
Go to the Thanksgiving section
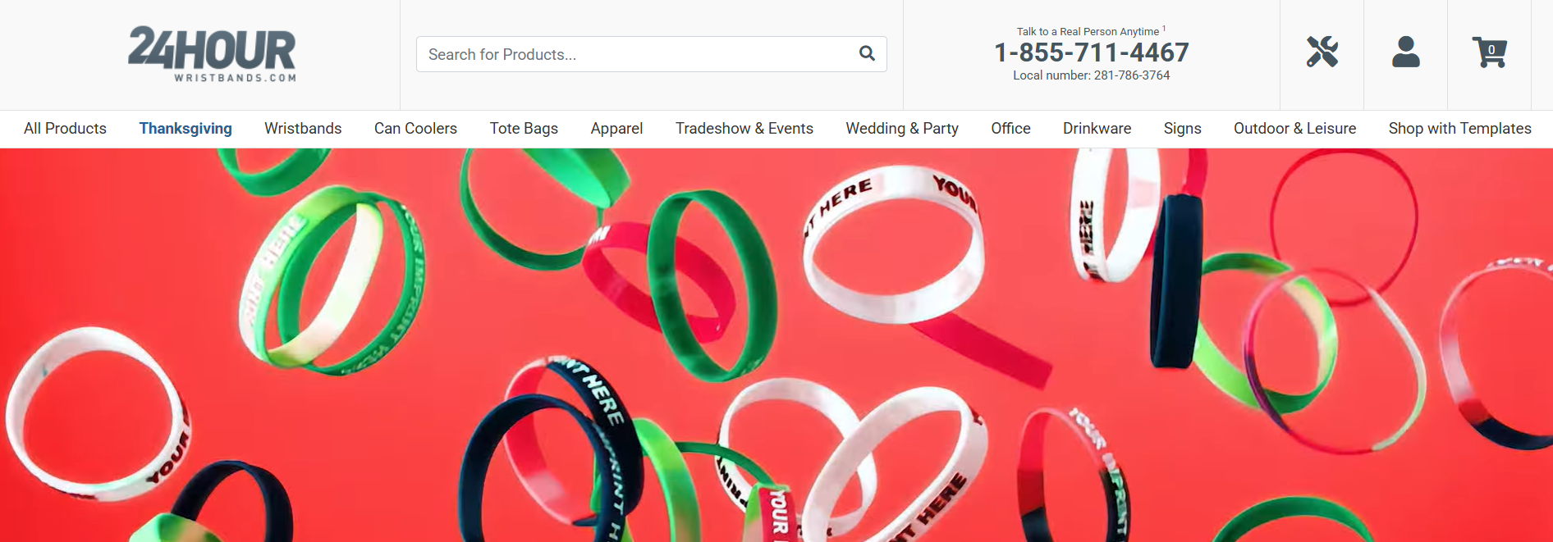(186, 129)
